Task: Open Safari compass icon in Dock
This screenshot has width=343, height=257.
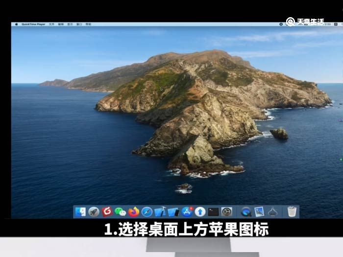Action: 147,211
